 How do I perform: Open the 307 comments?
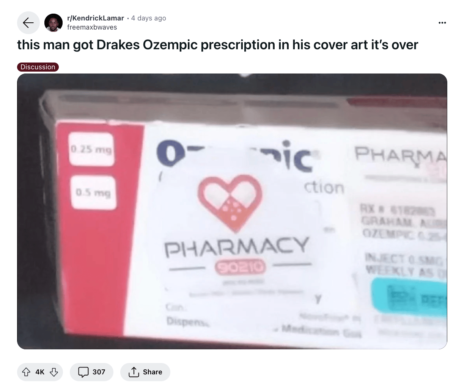91,372
